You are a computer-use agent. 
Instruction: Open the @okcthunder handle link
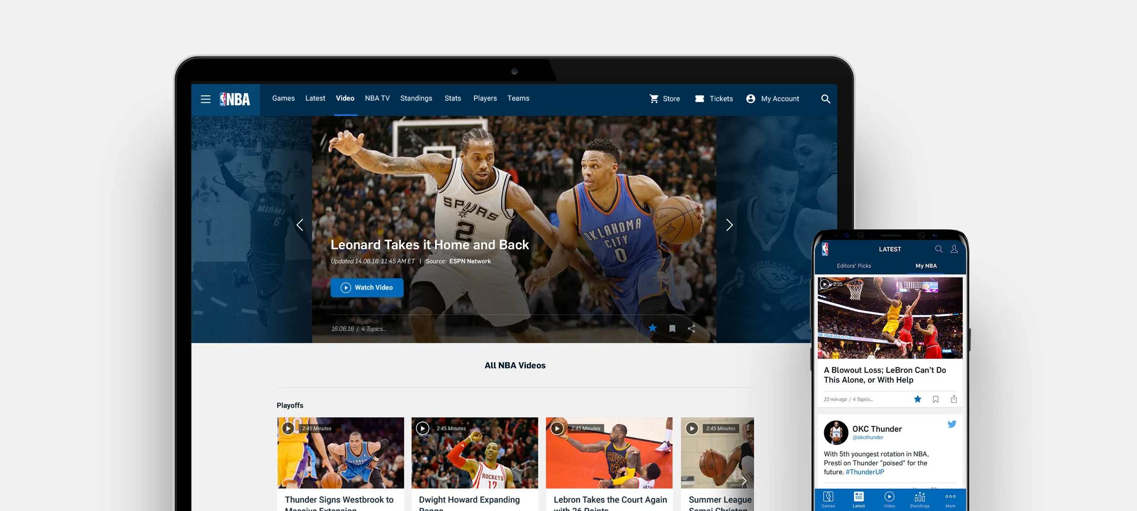pos(868,437)
